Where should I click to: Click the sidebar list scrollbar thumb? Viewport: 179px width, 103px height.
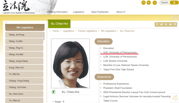(x=44, y=36)
